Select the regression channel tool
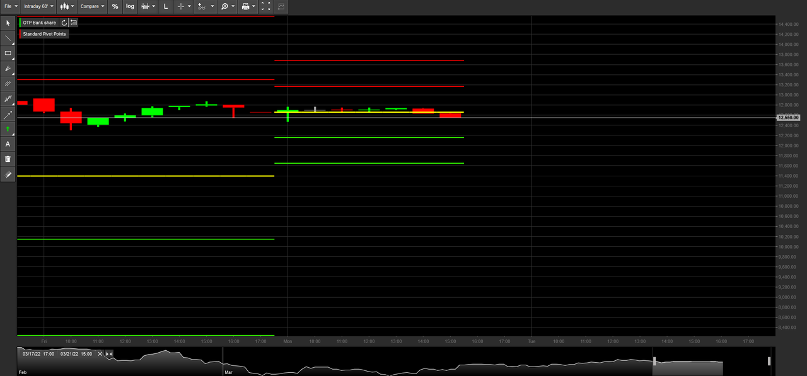Image resolution: width=807 pixels, height=376 pixels. point(8,98)
